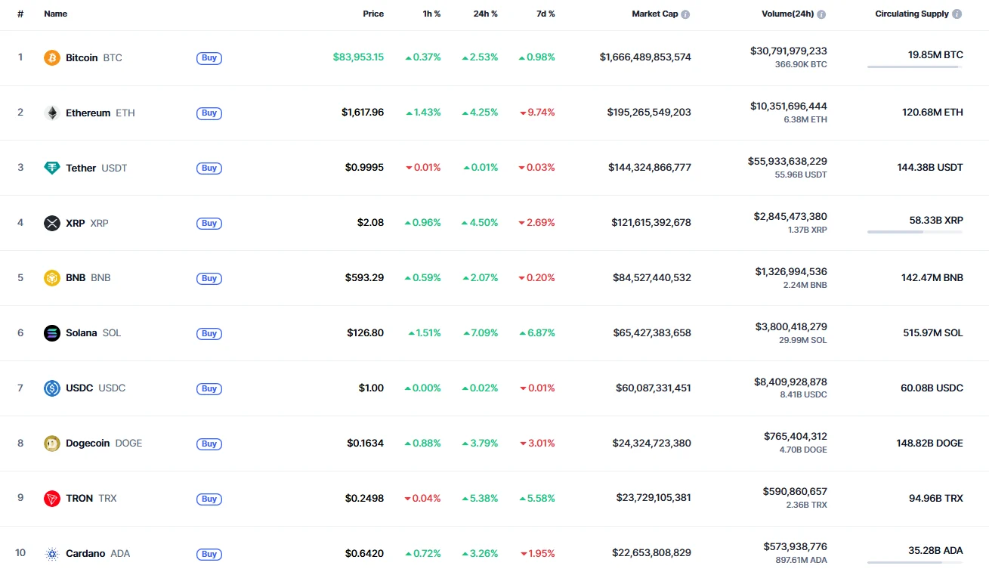Click the Tether coin logo icon

point(52,168)
